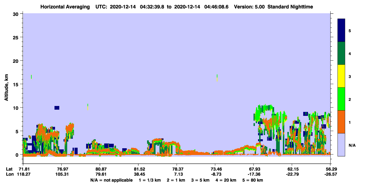
Task: Click the yellow colorbar segment labeled 3
Action: 341,76
